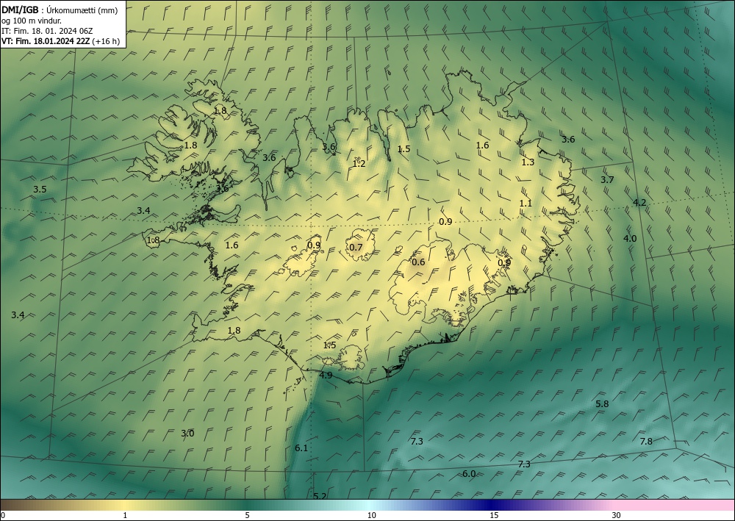735x521 pixels.
Task: Click the '15' tick on the color scale
Action: click(494, 515)
